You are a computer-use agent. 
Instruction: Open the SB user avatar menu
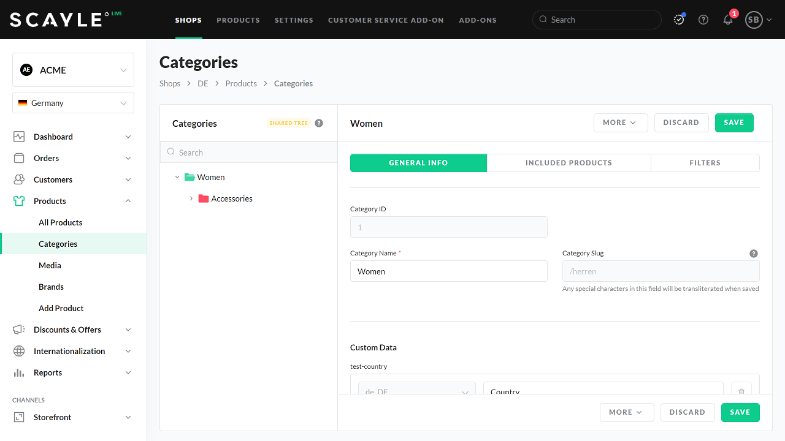(758, 20)
